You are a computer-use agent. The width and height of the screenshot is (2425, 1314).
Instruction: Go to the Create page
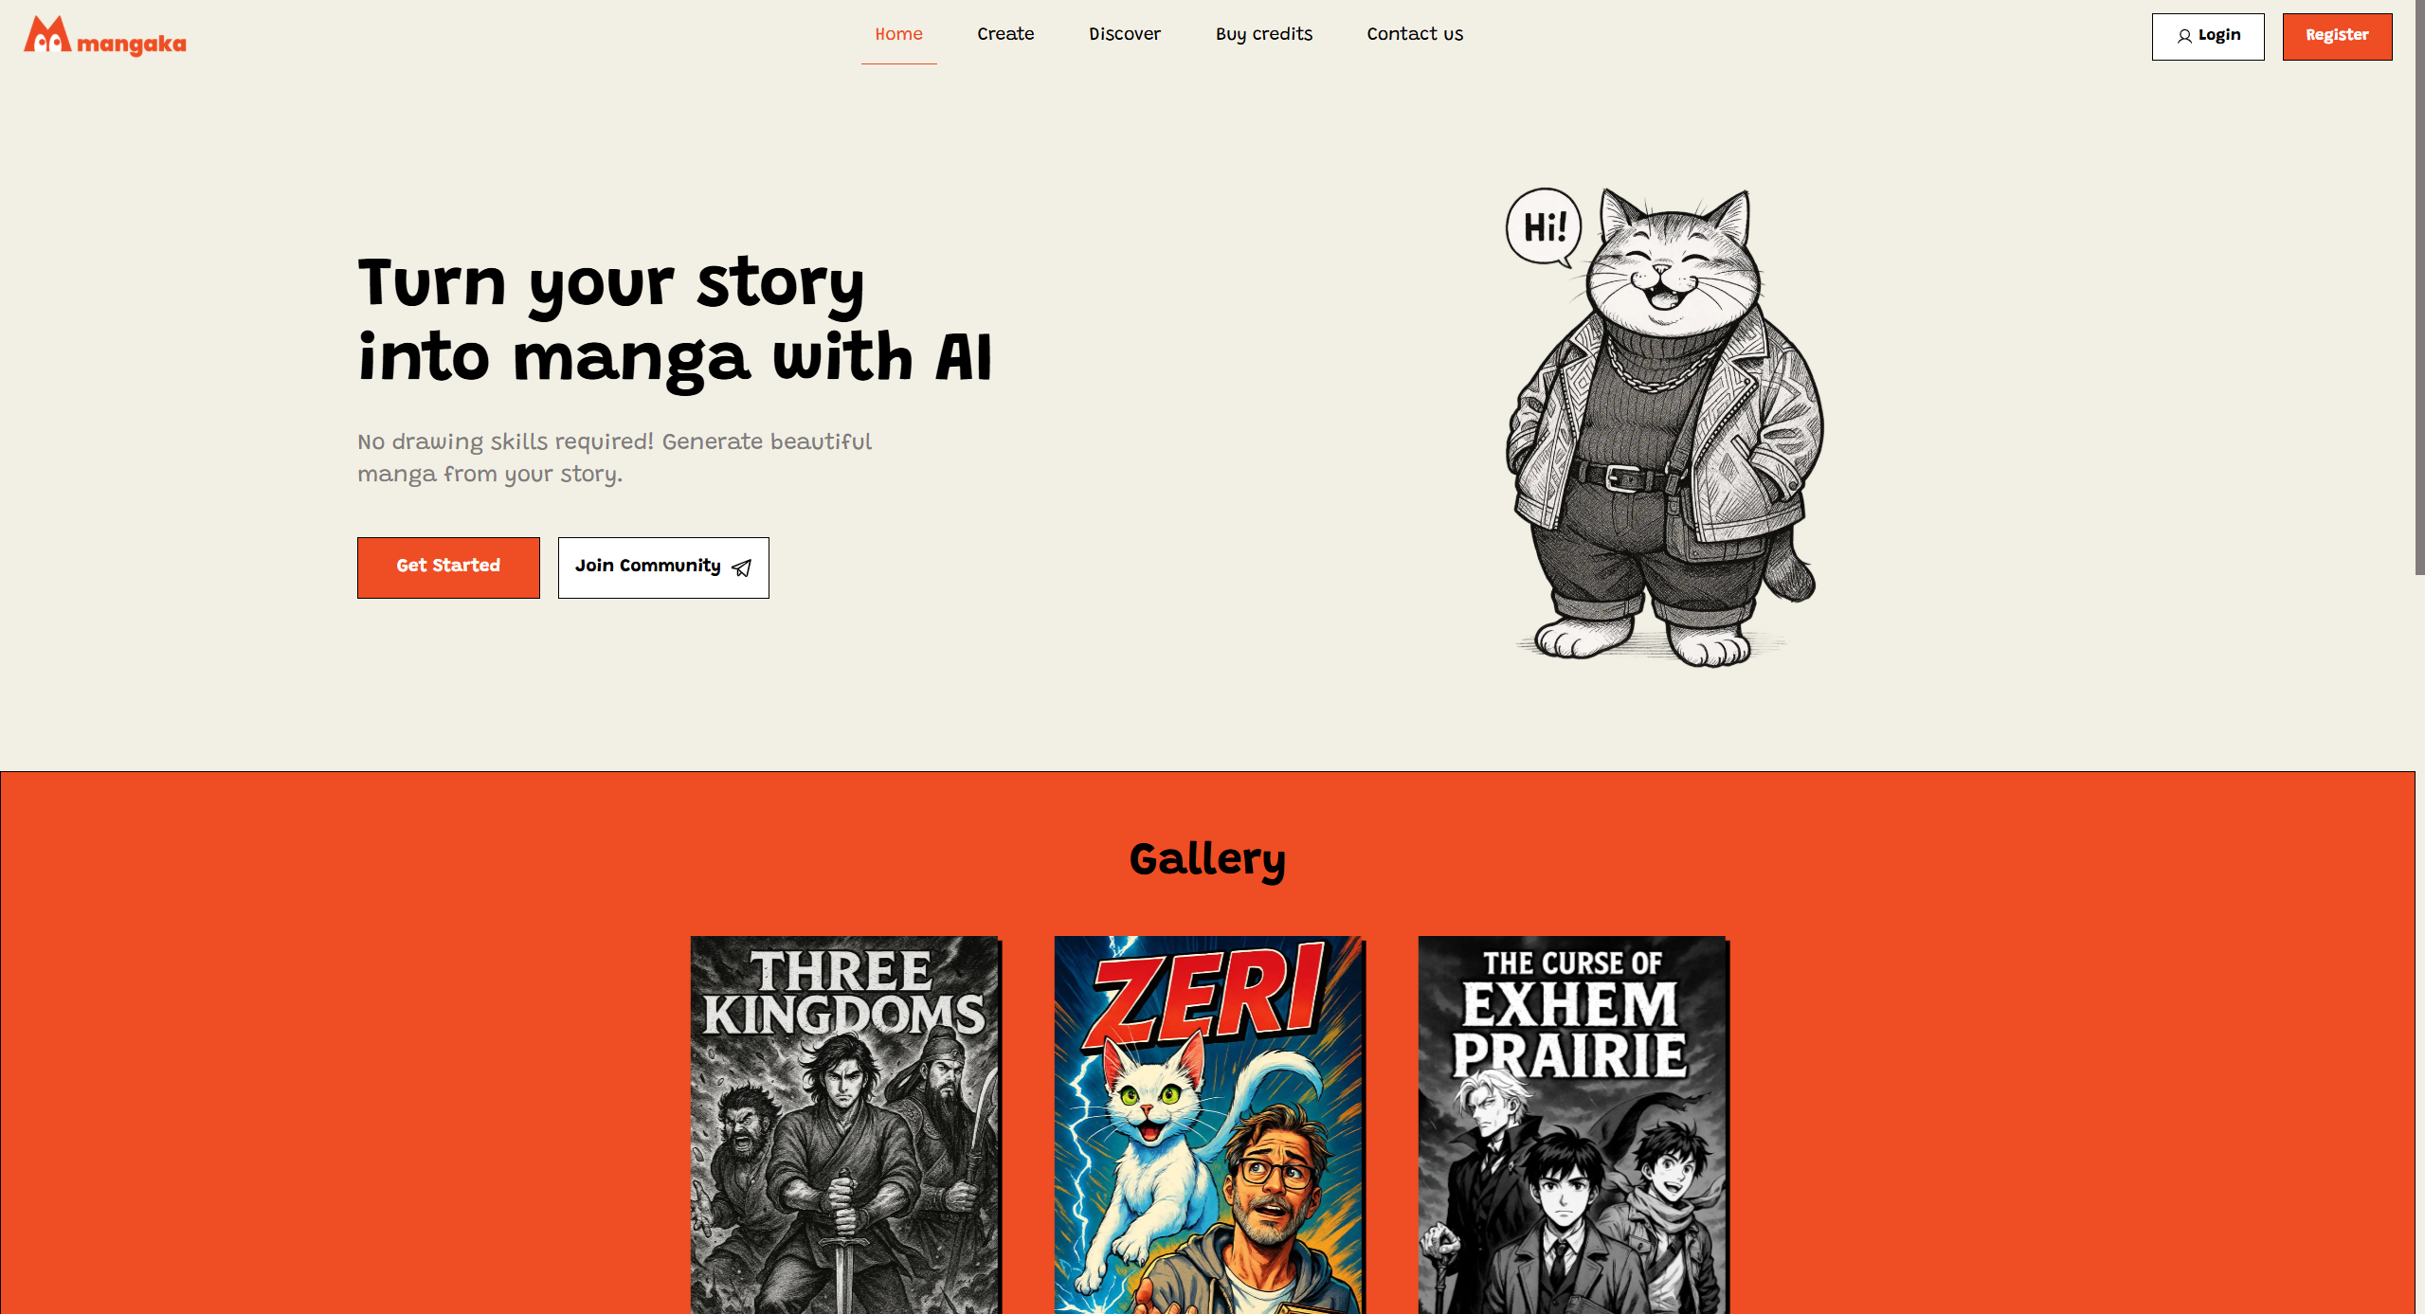[x=1005, y=34]
